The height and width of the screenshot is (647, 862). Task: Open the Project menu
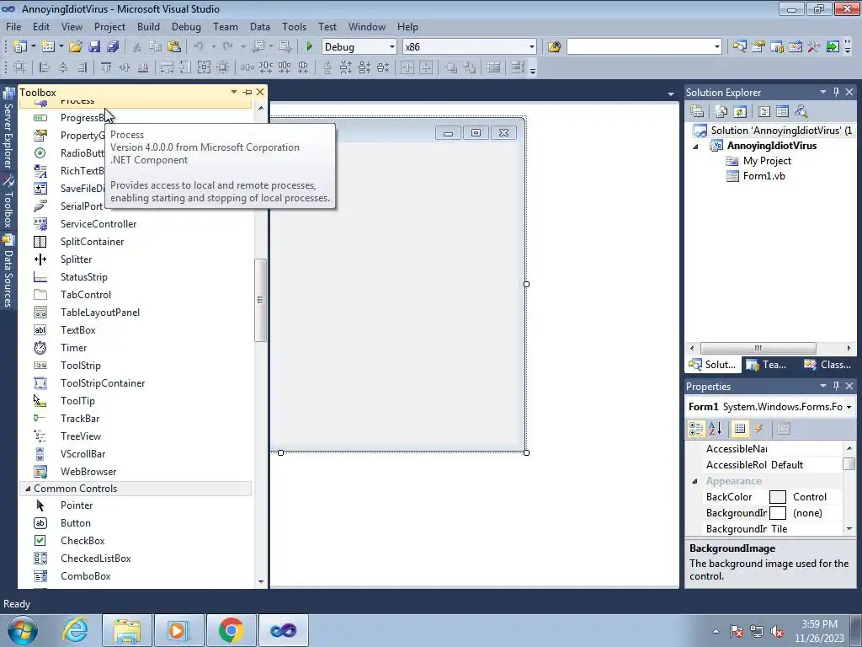[109, 26]
